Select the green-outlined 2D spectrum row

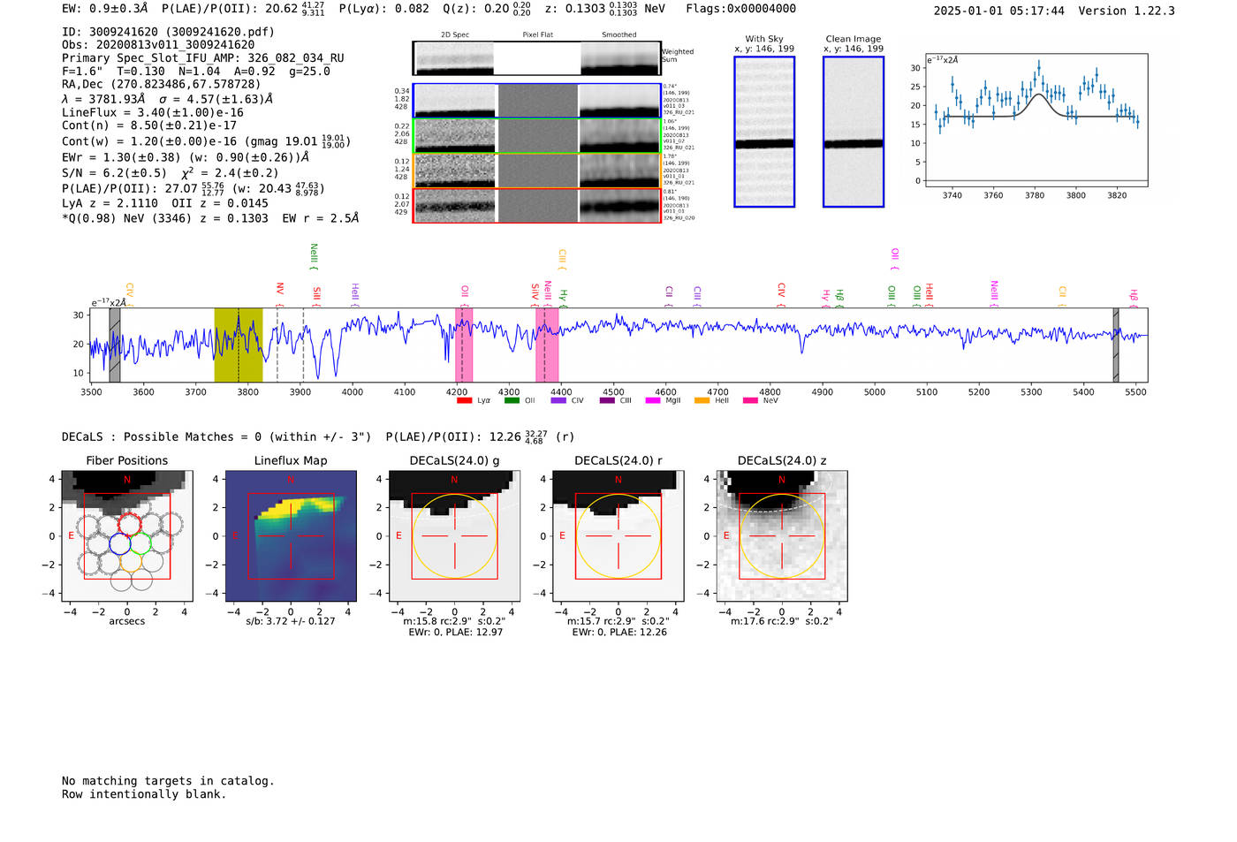pos(536,136)
